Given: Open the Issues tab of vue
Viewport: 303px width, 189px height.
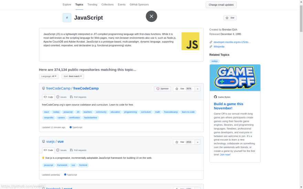Looking at the screenshot, I should pyautogui.click(x=61, y=150).
